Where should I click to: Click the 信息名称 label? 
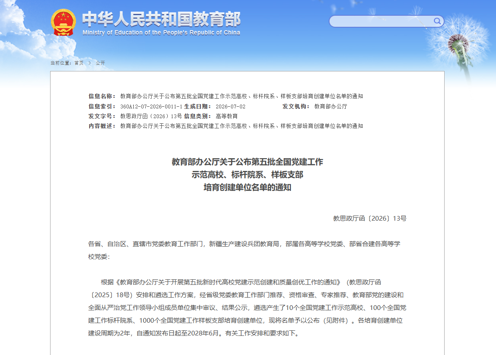point(102,96)
